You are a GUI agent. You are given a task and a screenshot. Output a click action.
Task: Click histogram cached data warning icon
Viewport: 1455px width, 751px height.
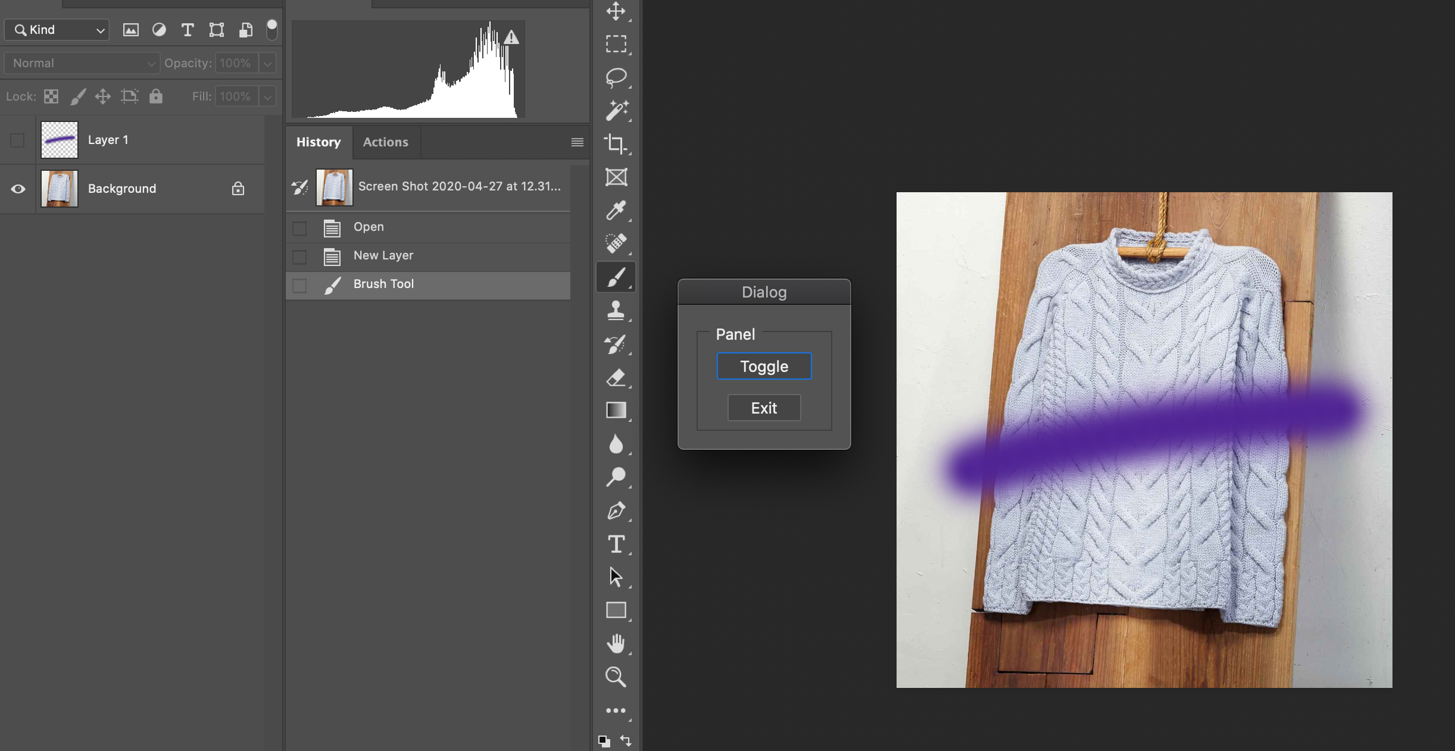coord(511,37)
